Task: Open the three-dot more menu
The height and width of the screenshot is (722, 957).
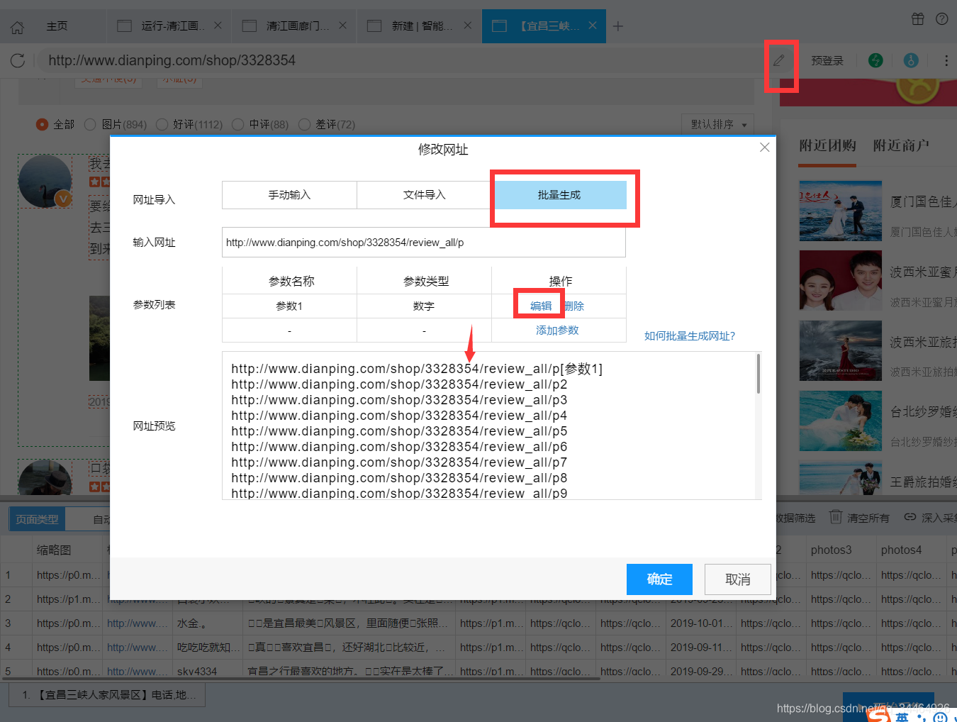Action: tap(946, 60)
